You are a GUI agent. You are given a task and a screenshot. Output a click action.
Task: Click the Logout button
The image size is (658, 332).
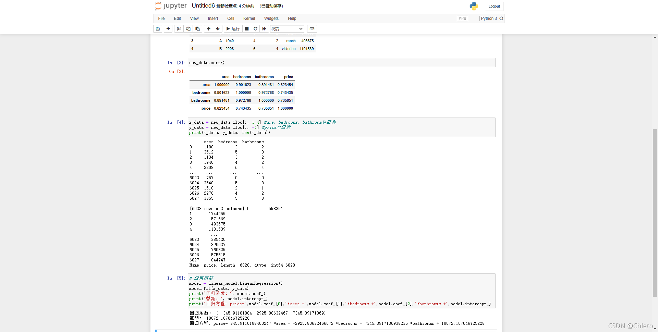point(494,6)
